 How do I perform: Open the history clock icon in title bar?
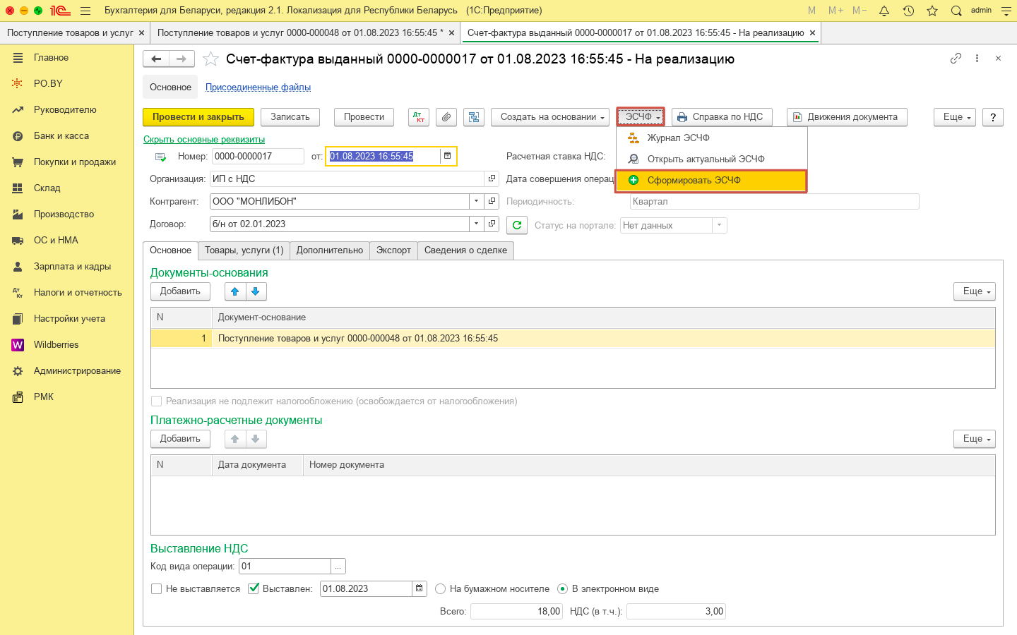pos(908,11)
